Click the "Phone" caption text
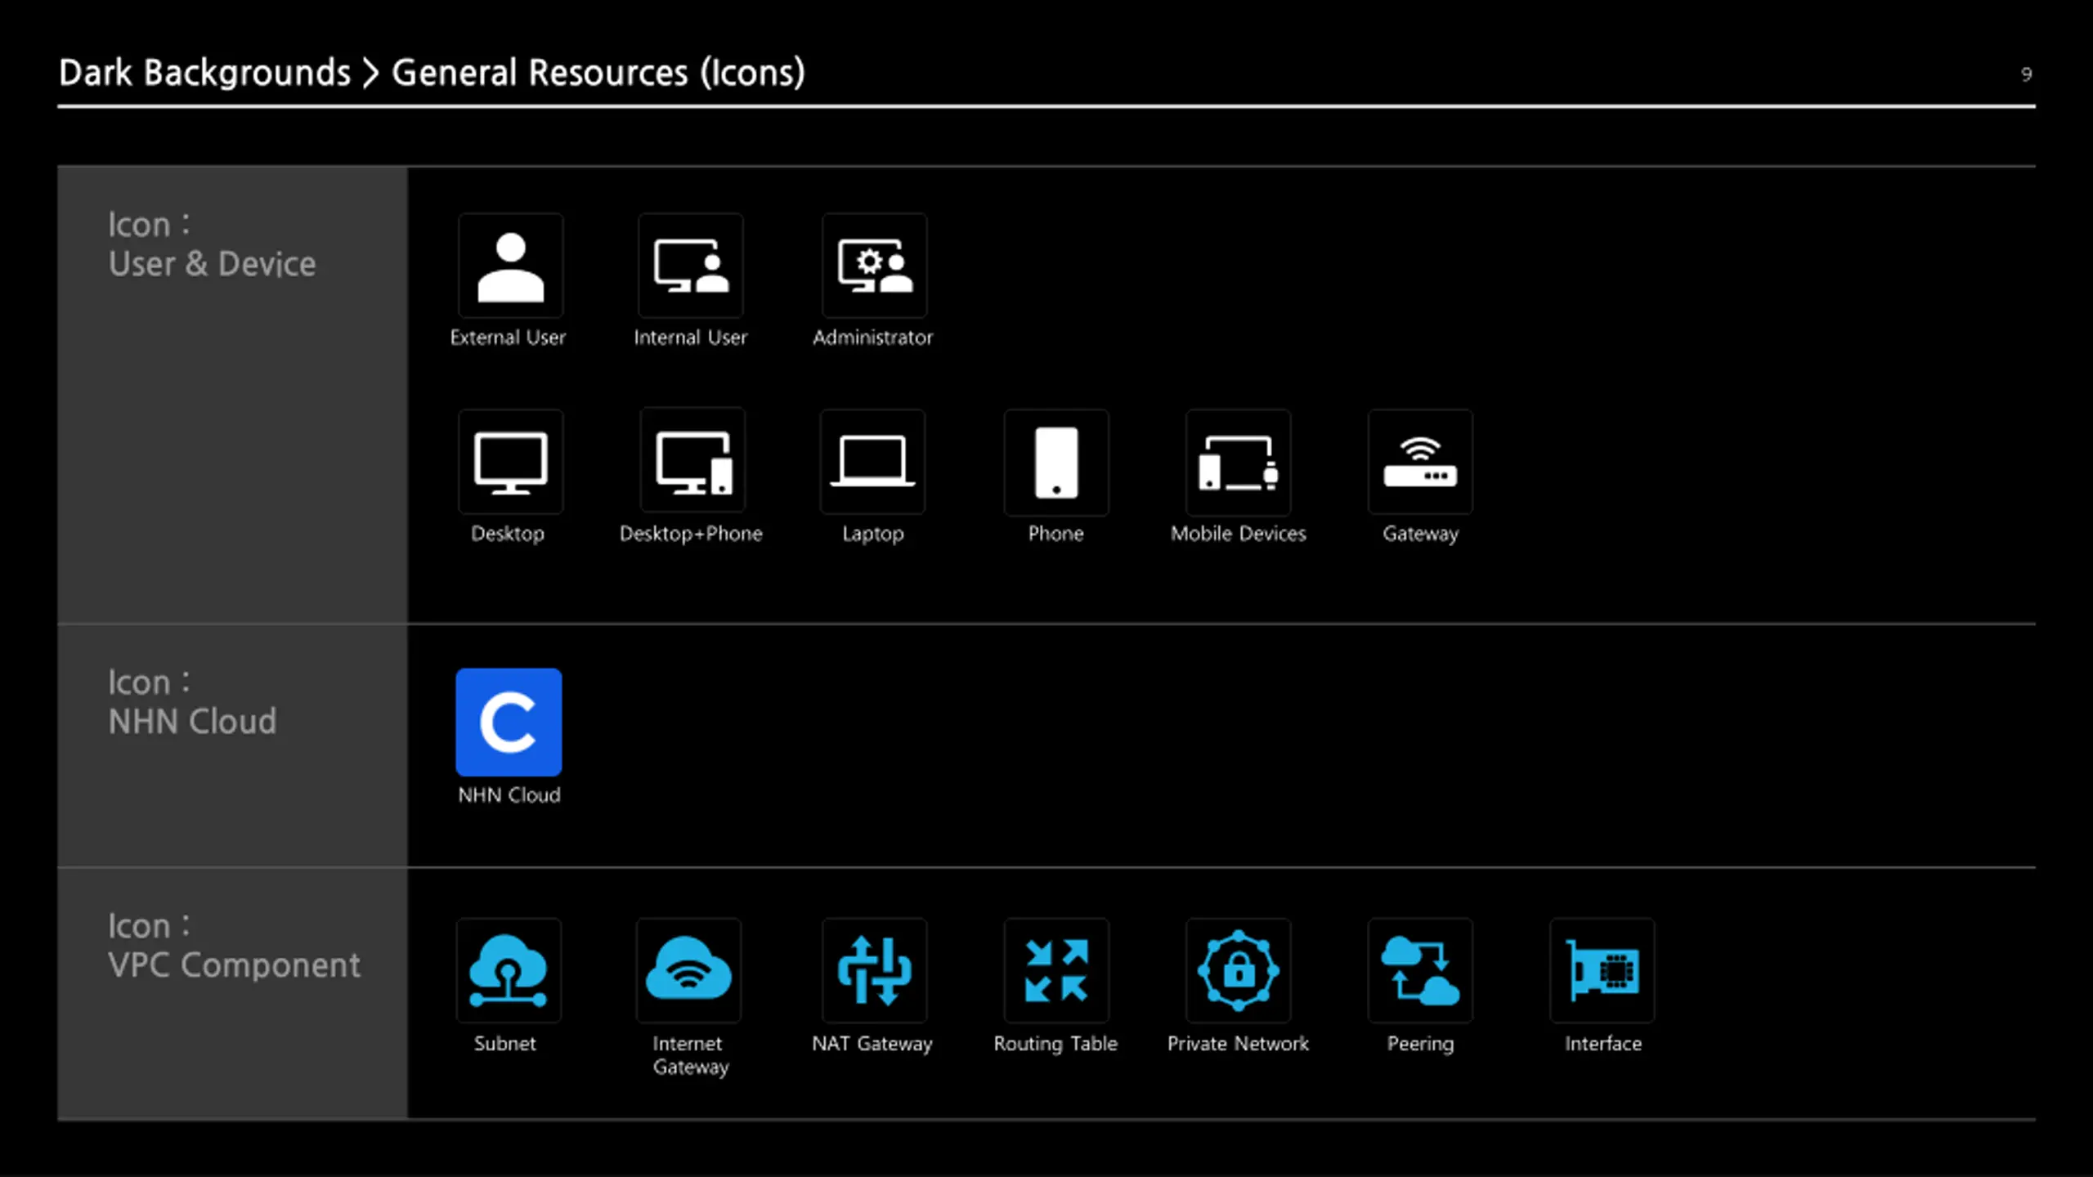The height and width of the screenshot is (1177, 2093). [1055, 534]
